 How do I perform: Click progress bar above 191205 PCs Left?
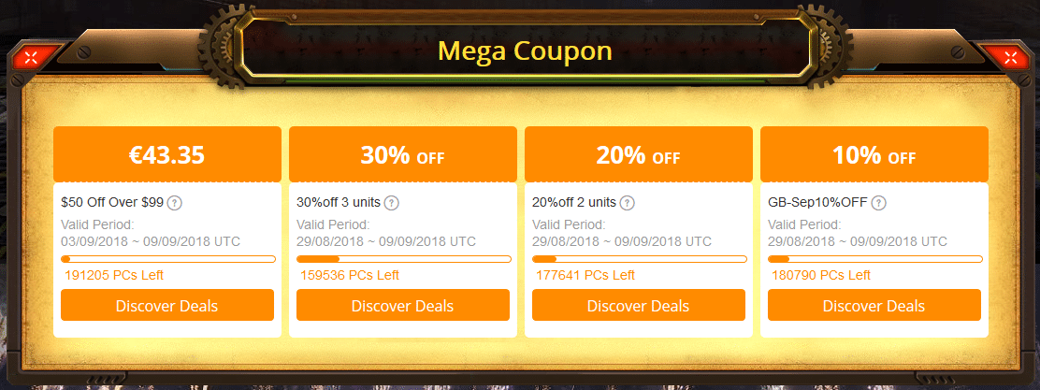(x=167, y=259)
